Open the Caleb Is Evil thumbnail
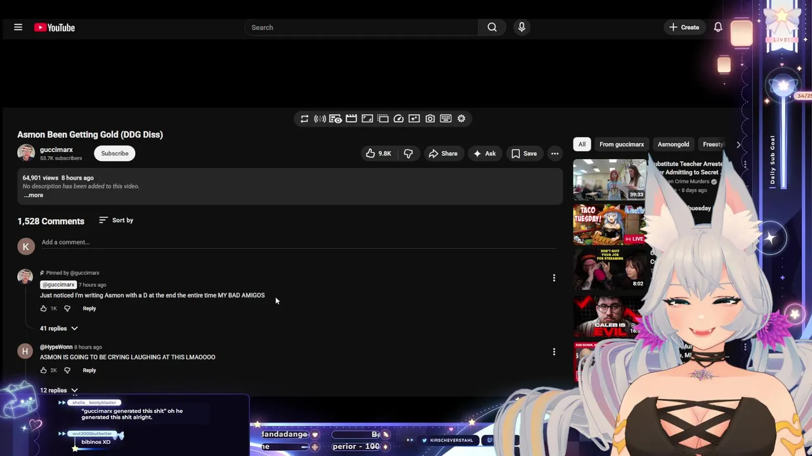The image size is (812, 456). point(608,315)
